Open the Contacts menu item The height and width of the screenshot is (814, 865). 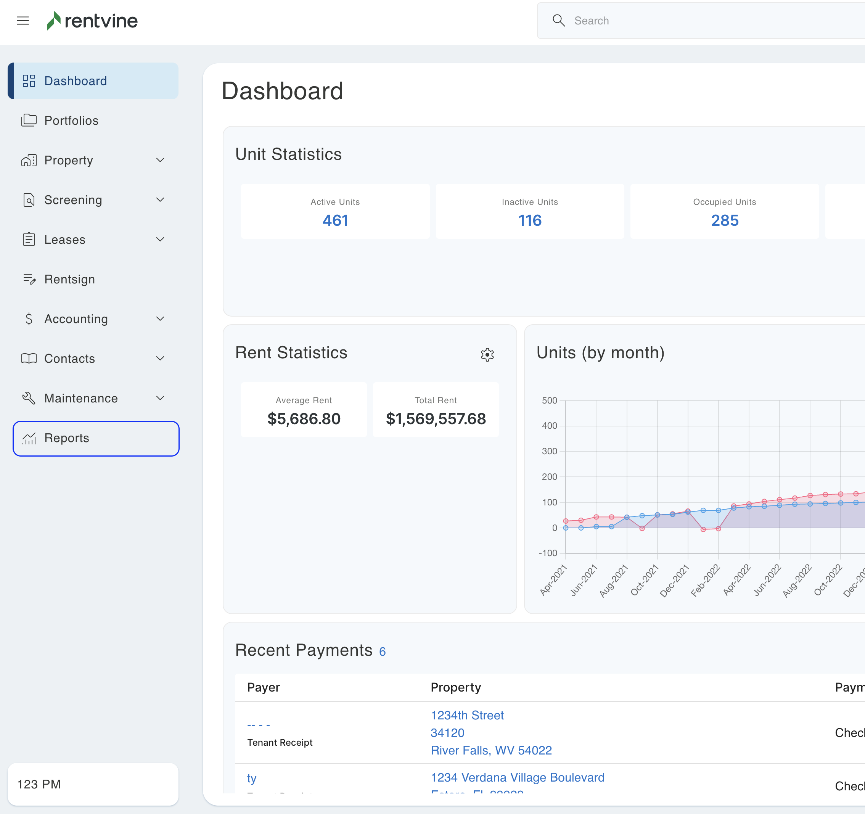point(70,359)
